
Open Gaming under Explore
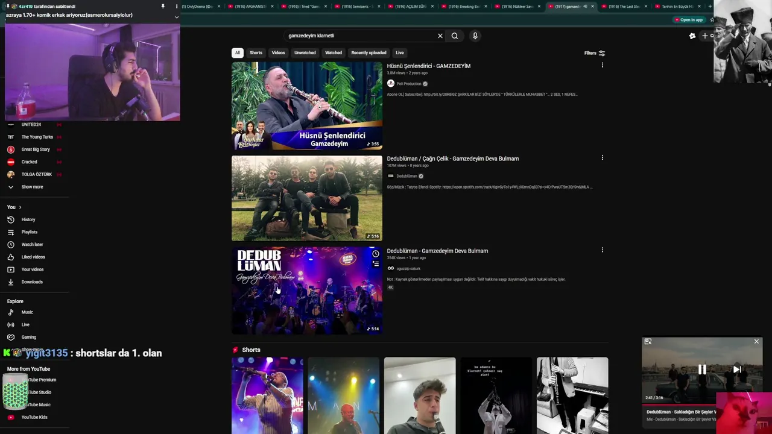28,337
